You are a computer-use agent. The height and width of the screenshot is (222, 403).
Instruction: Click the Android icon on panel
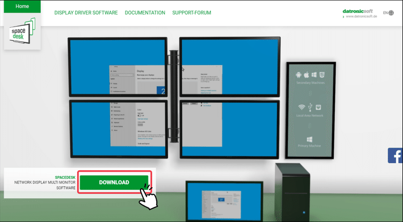coord(298,75)
